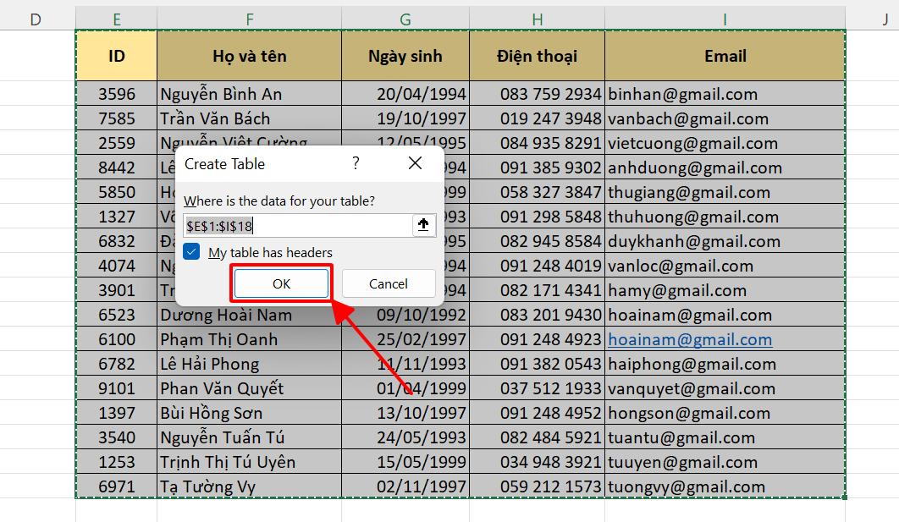Confirm table creation with OK
Viewport: 899px width, 522px height.
pos(281,283)
